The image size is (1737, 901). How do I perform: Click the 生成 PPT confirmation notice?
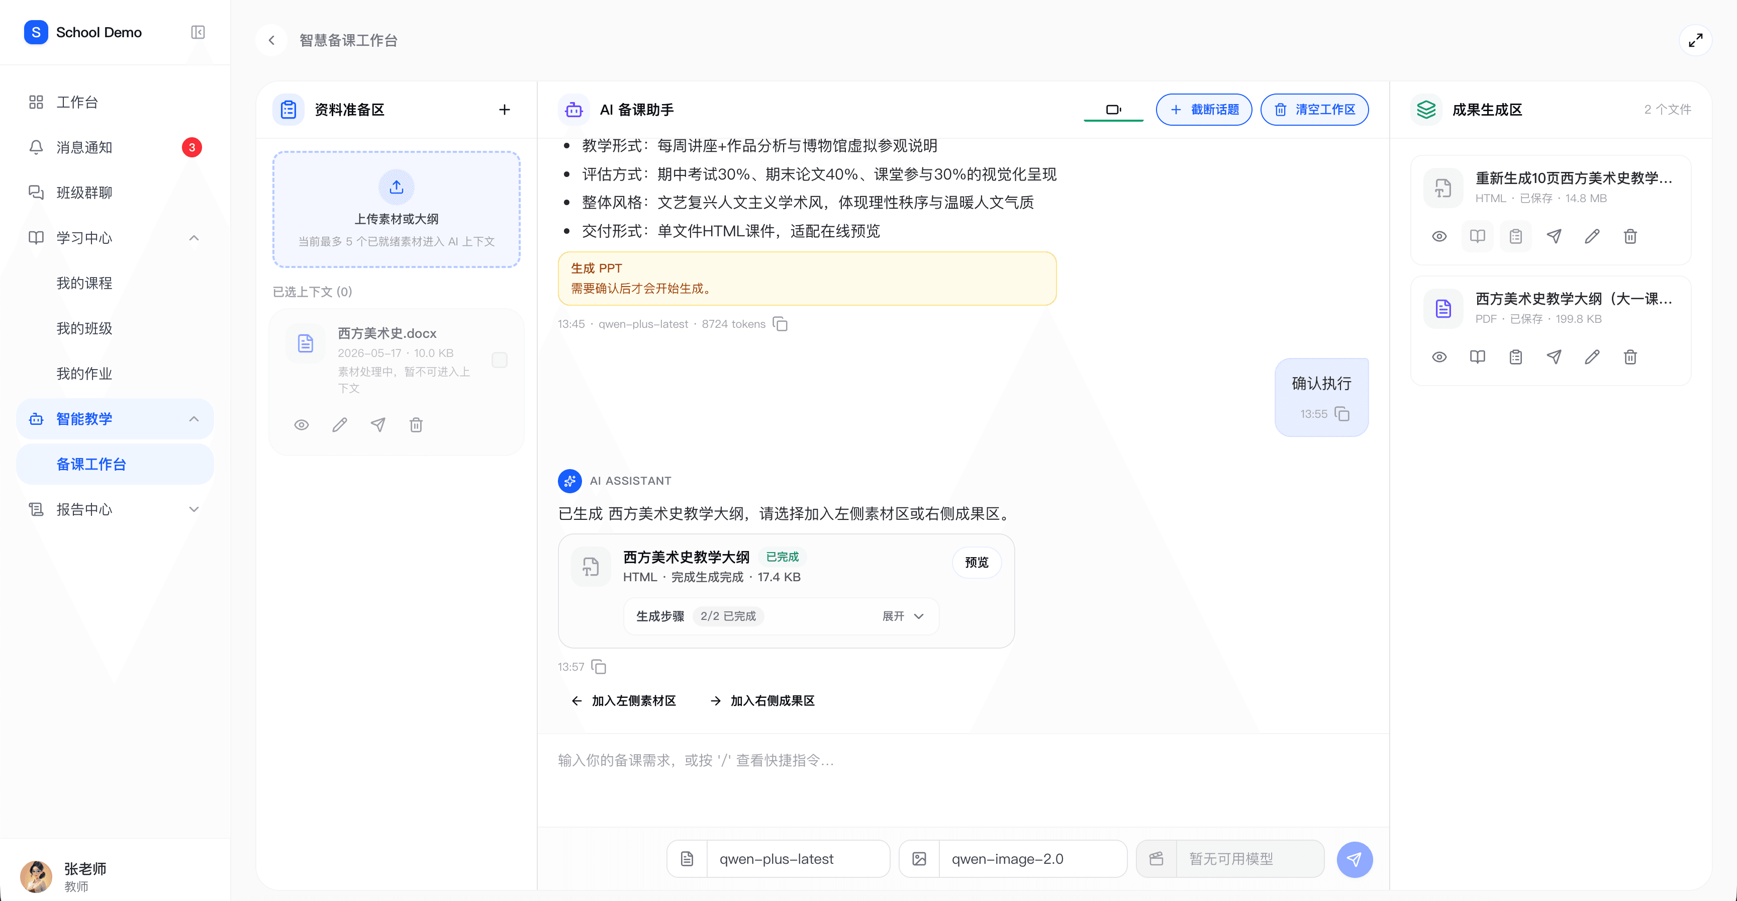807,279
